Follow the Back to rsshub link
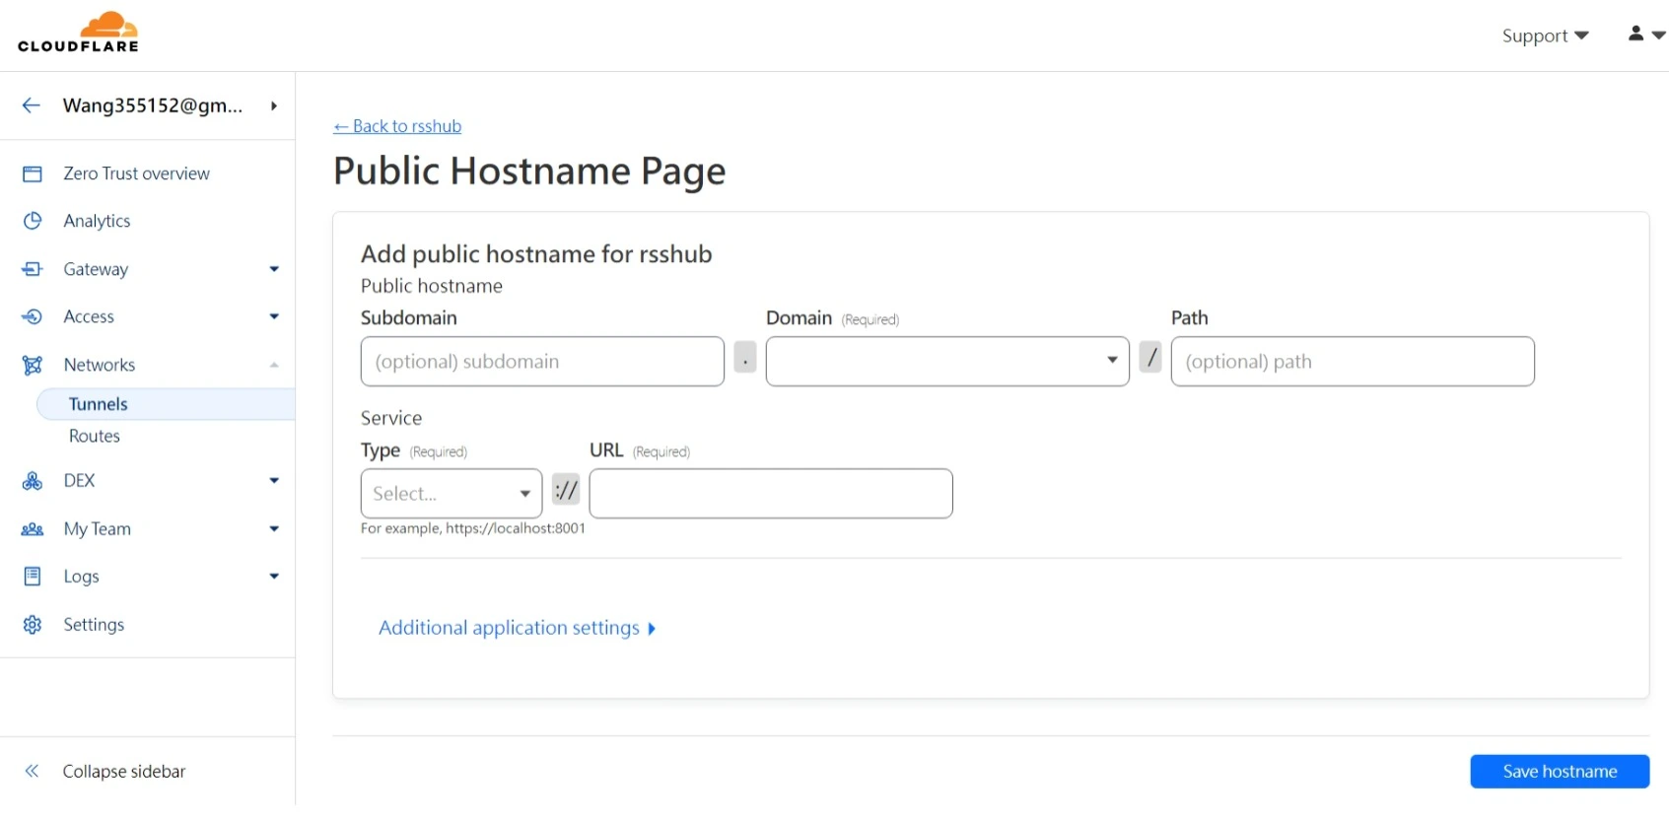 click(x=397, y=126)
